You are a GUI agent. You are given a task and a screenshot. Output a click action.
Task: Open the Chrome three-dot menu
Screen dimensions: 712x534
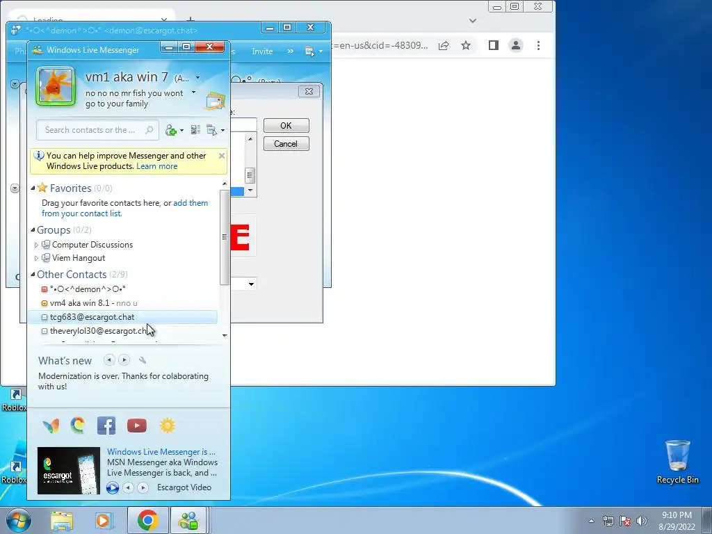(539, 45)
